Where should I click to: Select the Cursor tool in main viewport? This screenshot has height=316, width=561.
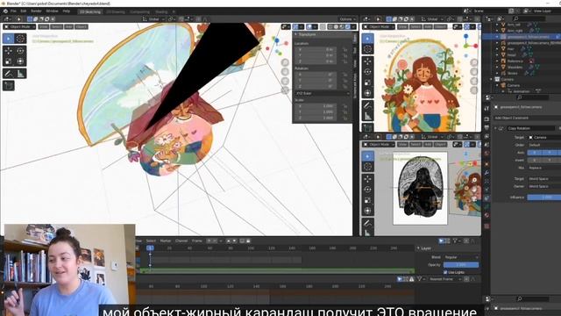[20, 39]
